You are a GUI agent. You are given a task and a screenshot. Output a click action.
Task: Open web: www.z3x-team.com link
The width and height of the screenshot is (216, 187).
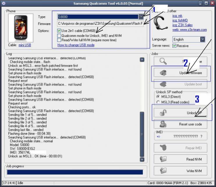point(190,30)
